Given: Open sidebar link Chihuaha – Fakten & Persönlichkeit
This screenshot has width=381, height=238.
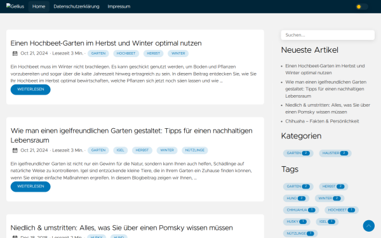Looking at the screenshot, I should pos(322,121).
